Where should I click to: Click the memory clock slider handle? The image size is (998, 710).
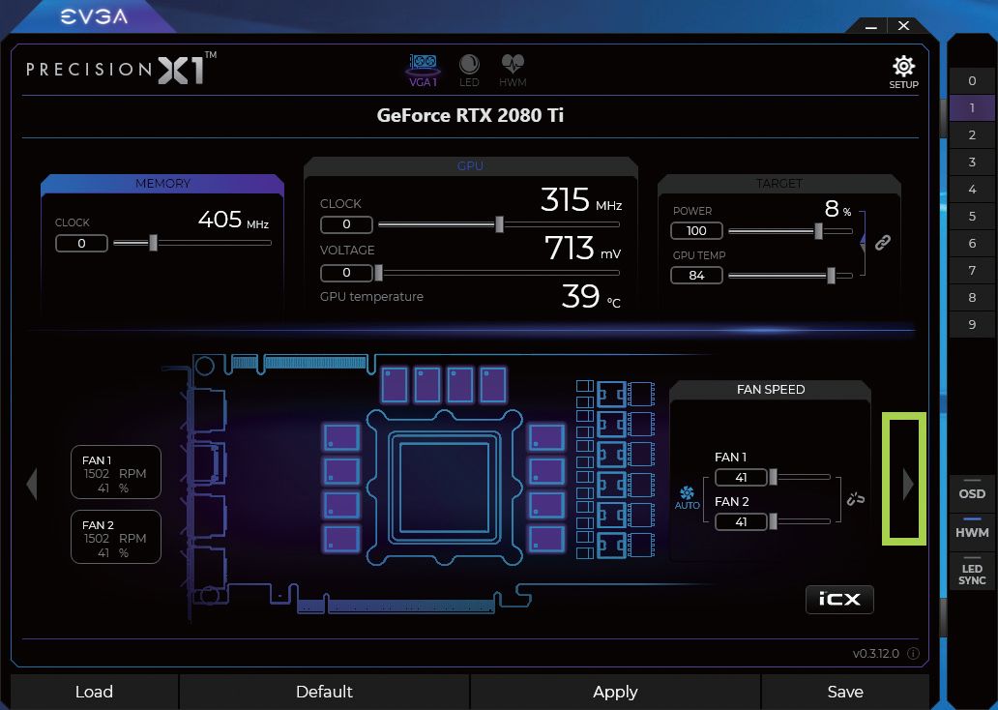tap(153, 243)
